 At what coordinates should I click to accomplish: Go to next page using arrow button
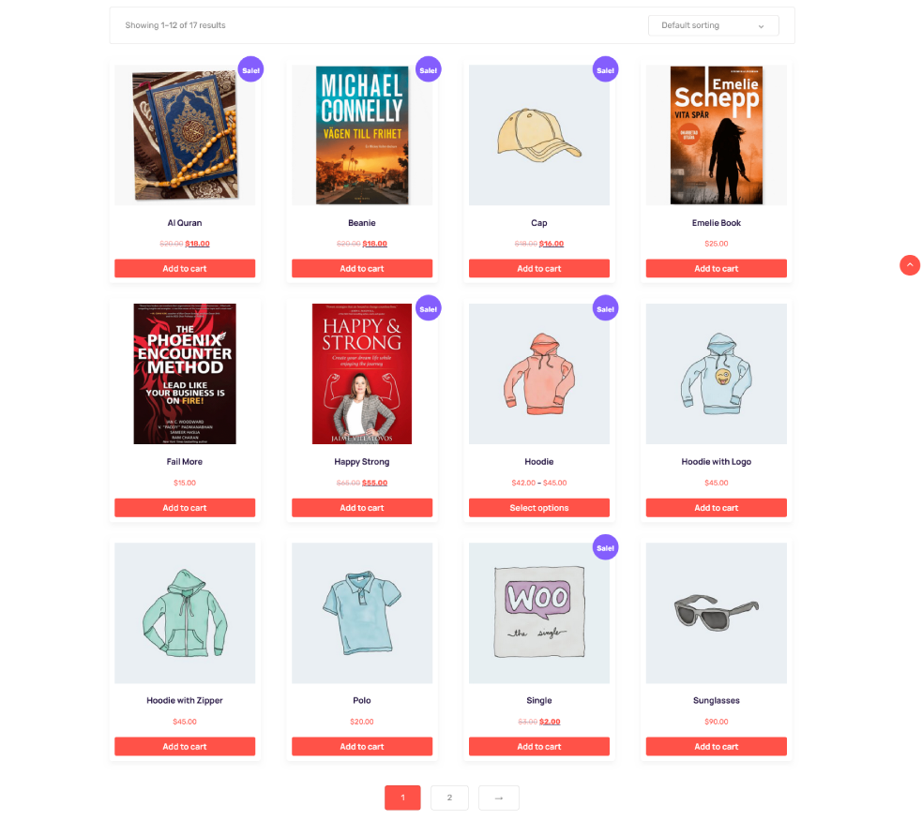point(499,798)
